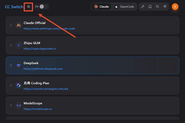
Task: Switch to the Claude tab
Action: click(x=101, y=7)
